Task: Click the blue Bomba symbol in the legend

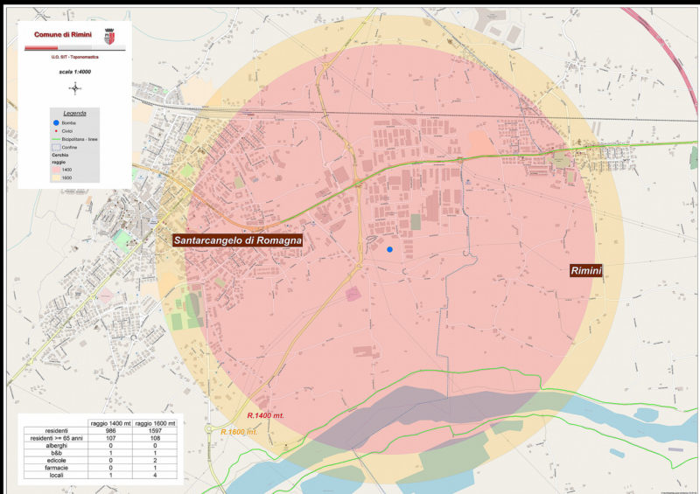Action: click(x=55, y=123)
